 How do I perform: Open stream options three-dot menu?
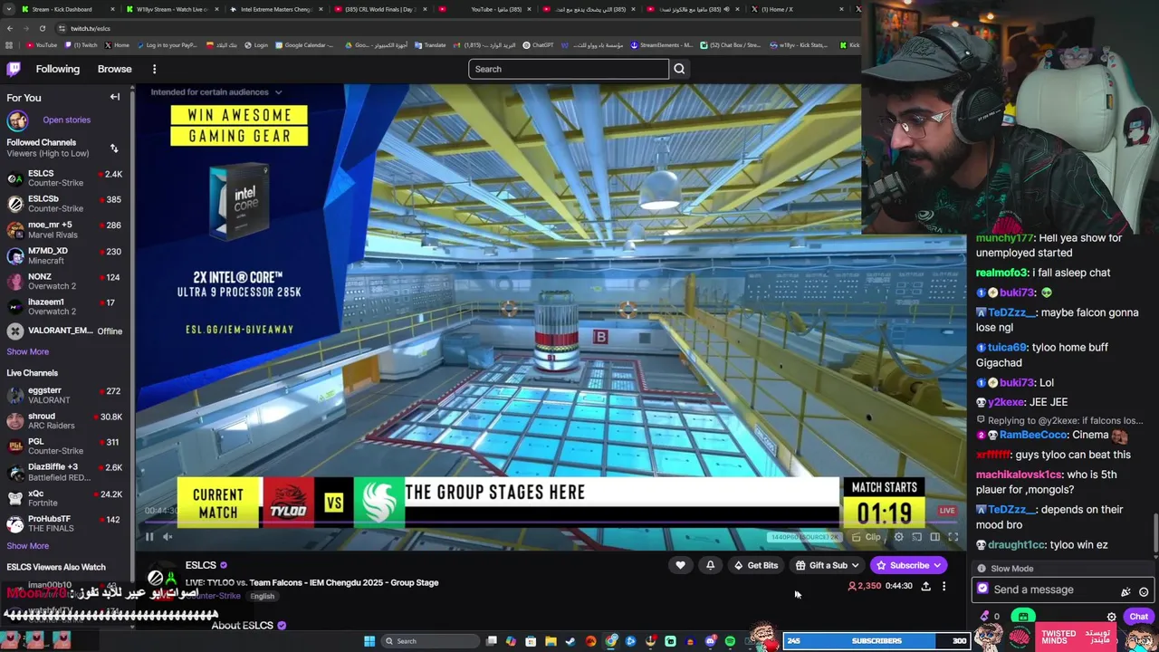(x=943, y=586)
